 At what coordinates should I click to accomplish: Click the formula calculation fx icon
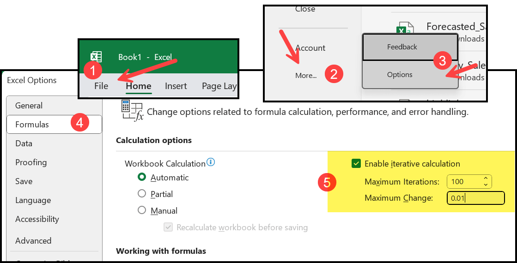133,111
